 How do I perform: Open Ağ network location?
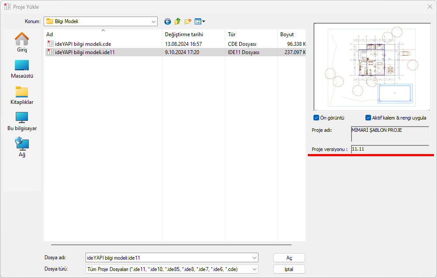click(x=22, y=148)
